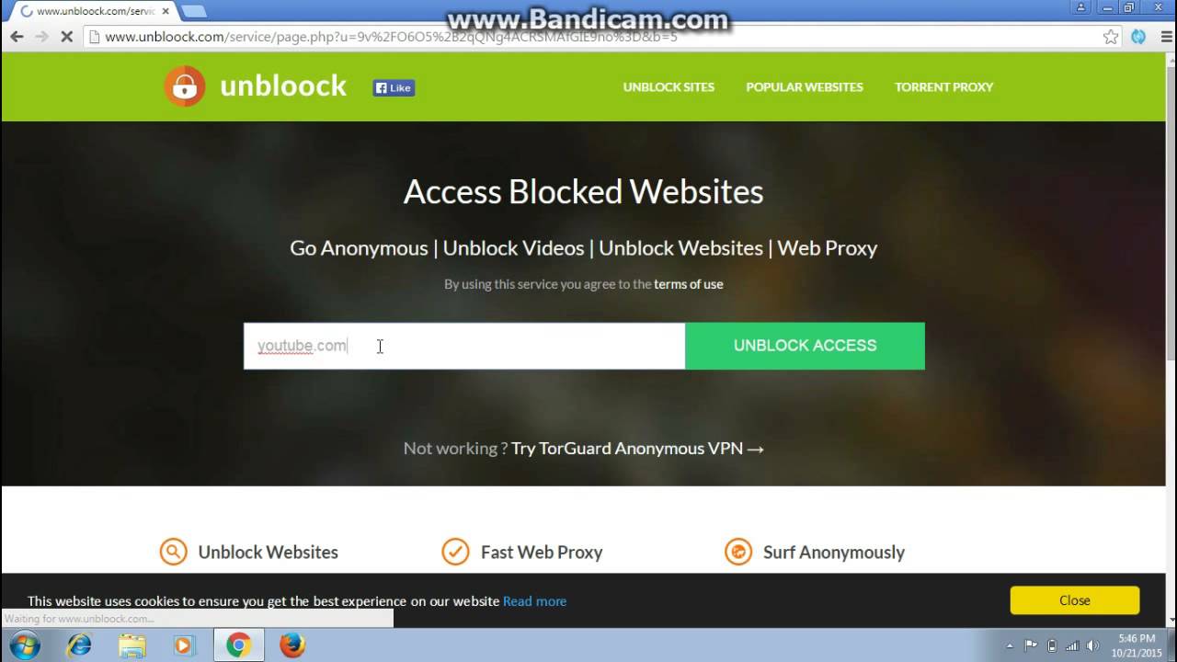This screenshot has width=1177, height=662.
Task: Open Internet Explorer from the taskbar
Action: (79, 645)
